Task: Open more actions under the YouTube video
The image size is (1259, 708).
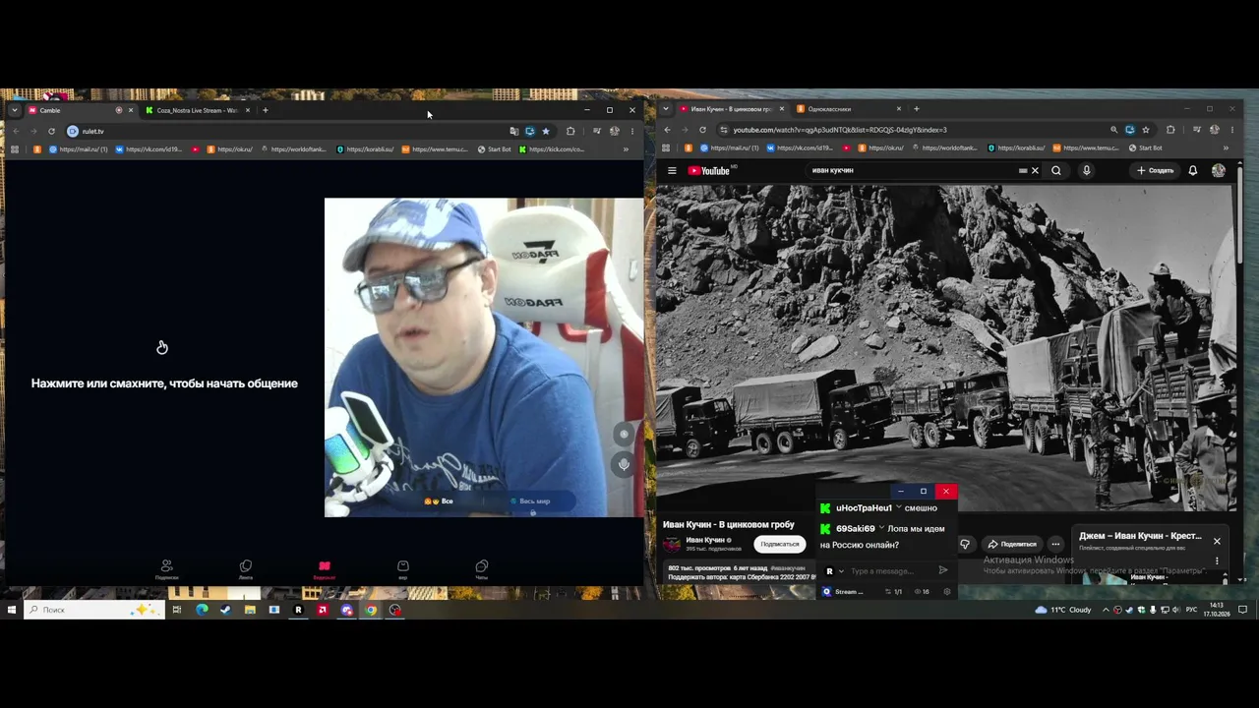Action: pyautogui.click(x=1055, y=544)
